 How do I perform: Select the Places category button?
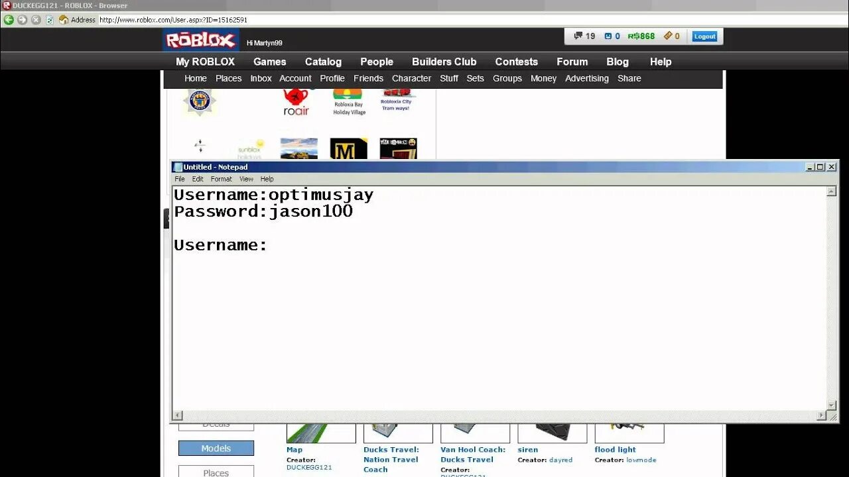tap(216, 472)
